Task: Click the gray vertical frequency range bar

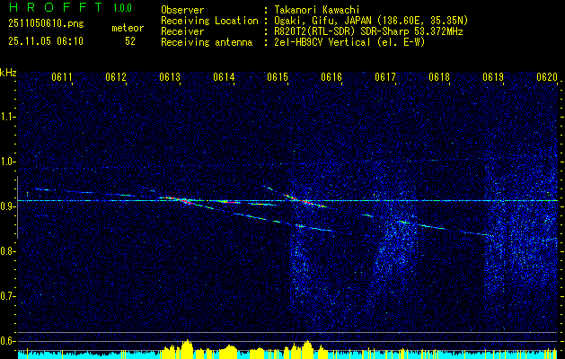Action: [17, 207]
